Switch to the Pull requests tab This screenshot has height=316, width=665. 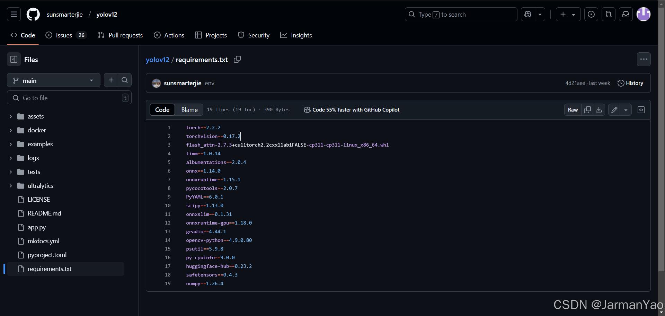(x=121, y=35)
